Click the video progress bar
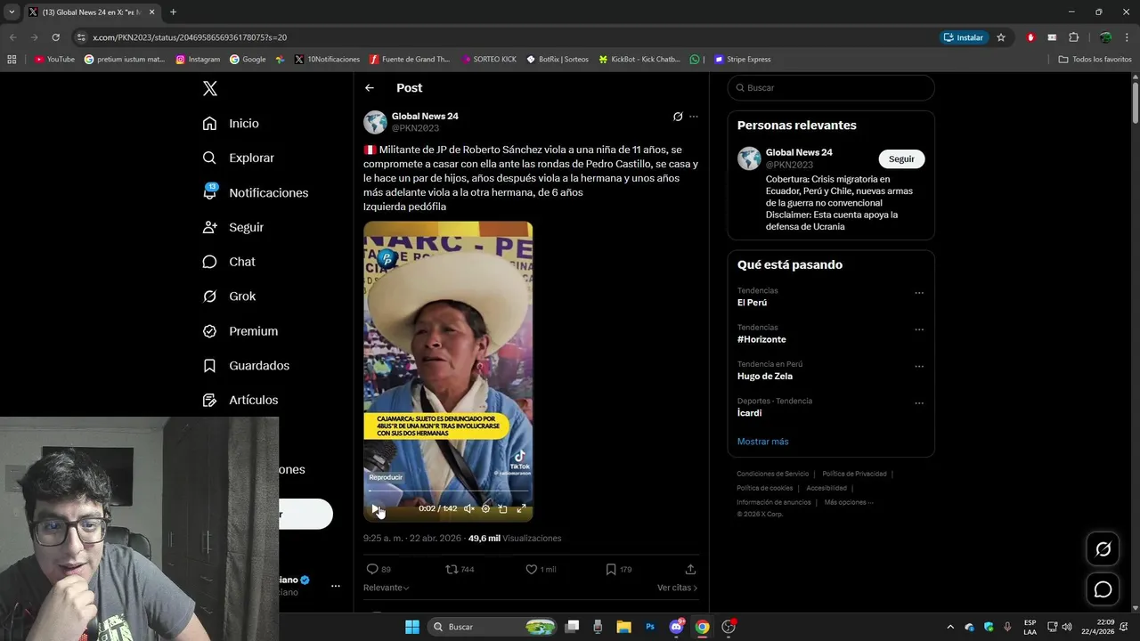Viewport: 1140px width, 641px height. pyautogui.click(x=448, y=491)
